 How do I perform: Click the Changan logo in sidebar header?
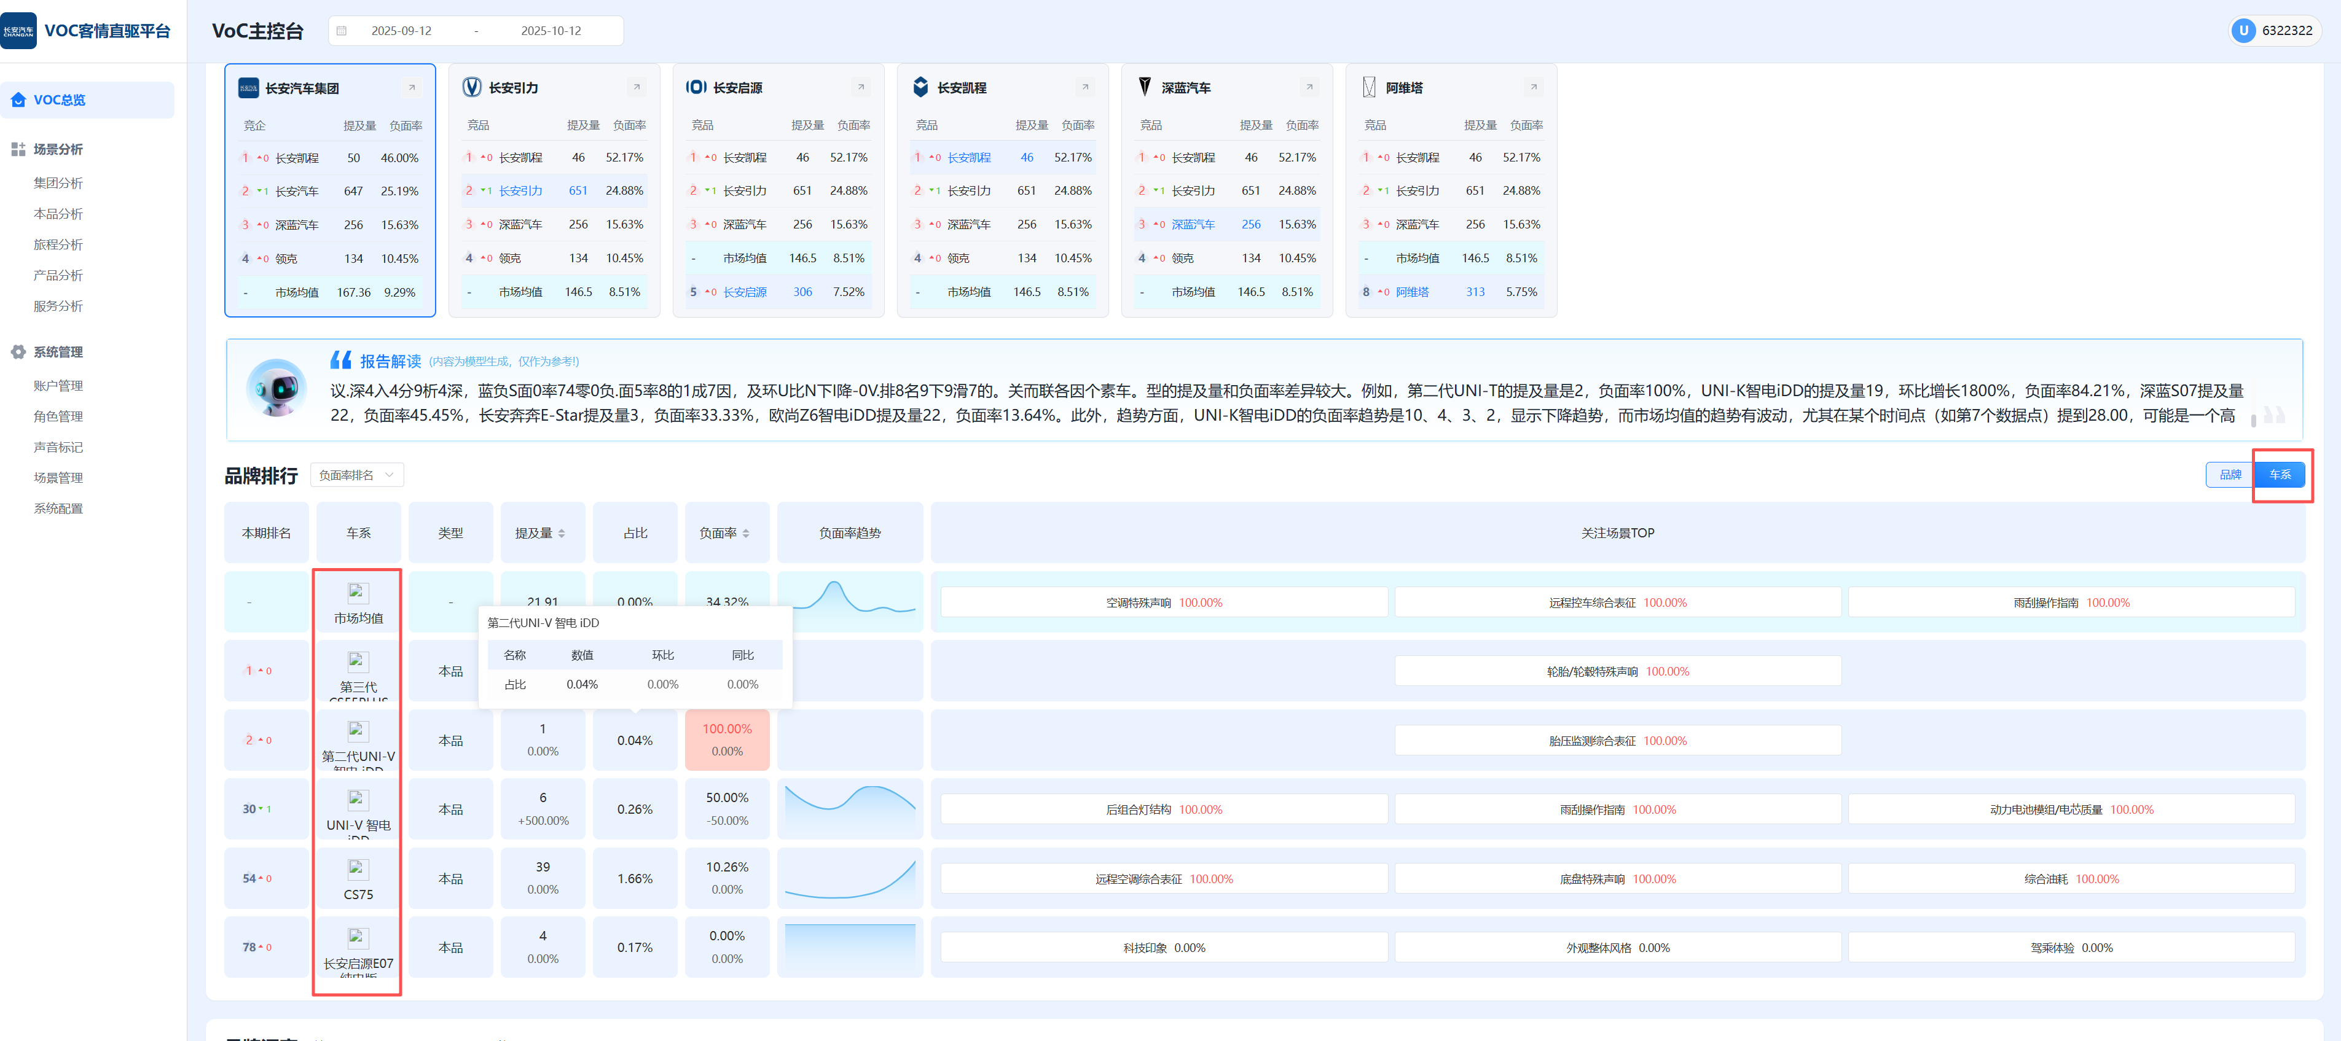tap(19, 30)
